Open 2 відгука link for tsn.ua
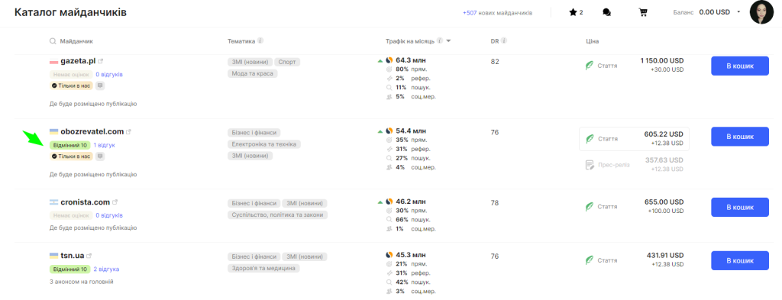This screenshot has width=782, height=300. point(106,269)
